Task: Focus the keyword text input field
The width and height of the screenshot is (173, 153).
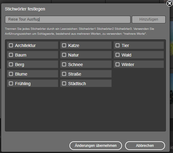Action: tap(68, 19)
